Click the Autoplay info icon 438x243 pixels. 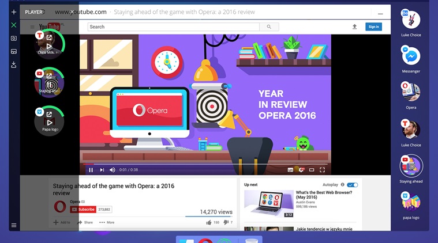pyautogui.click(x=342, y=184)
